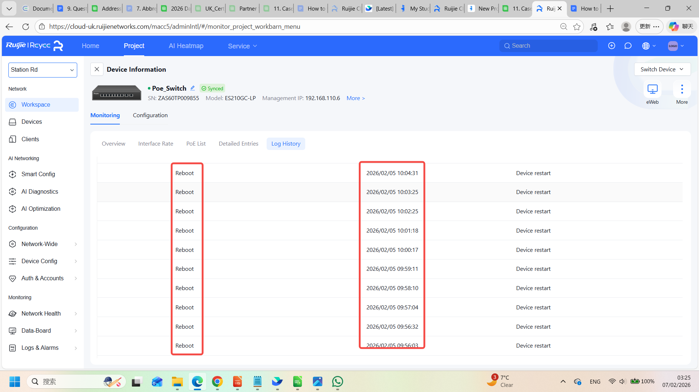Expand the Switch Device dropdown

tap(662, 69)
